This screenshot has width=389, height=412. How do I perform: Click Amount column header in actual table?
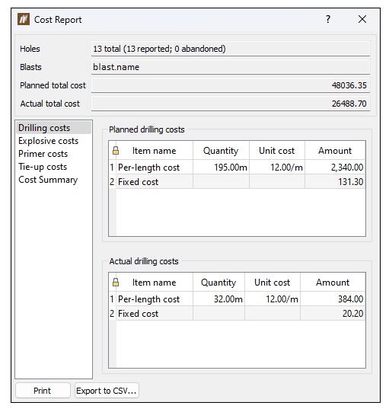tap(333, 283)
